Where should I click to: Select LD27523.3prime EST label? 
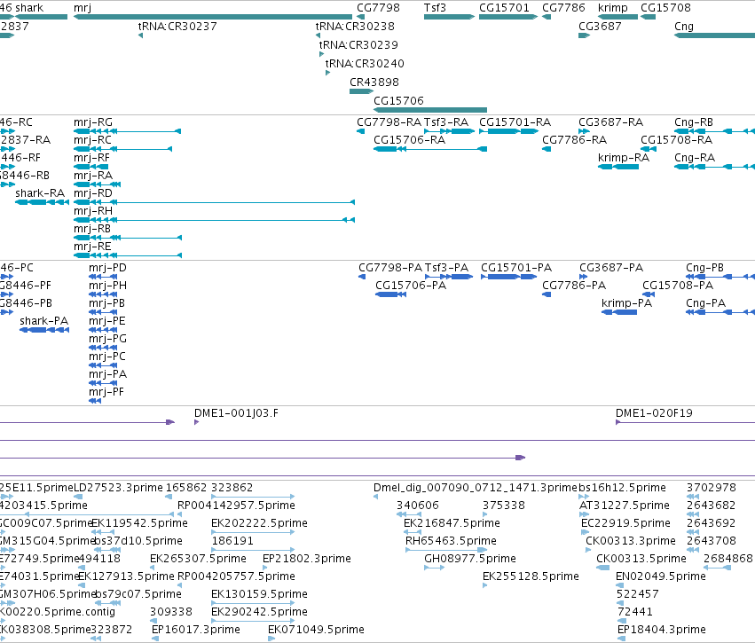(x=118, y=488)
